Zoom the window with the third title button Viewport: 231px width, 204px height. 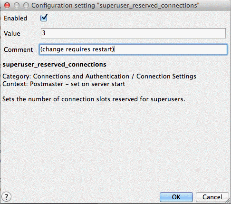(x=26, y=5)
